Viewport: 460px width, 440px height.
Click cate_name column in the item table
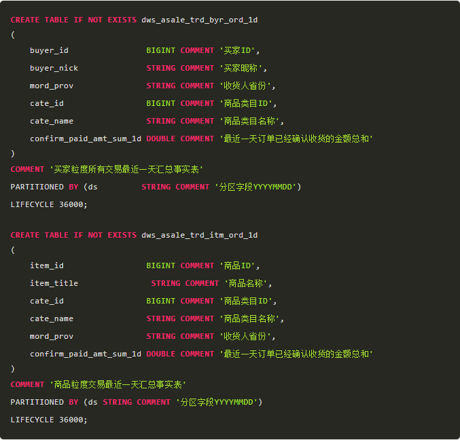[52, 318]
